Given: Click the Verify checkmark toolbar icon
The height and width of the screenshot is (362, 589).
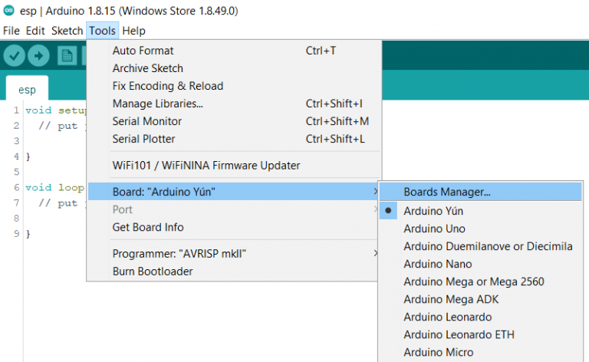Looking at the screenshot, I should tap(15, 56).
